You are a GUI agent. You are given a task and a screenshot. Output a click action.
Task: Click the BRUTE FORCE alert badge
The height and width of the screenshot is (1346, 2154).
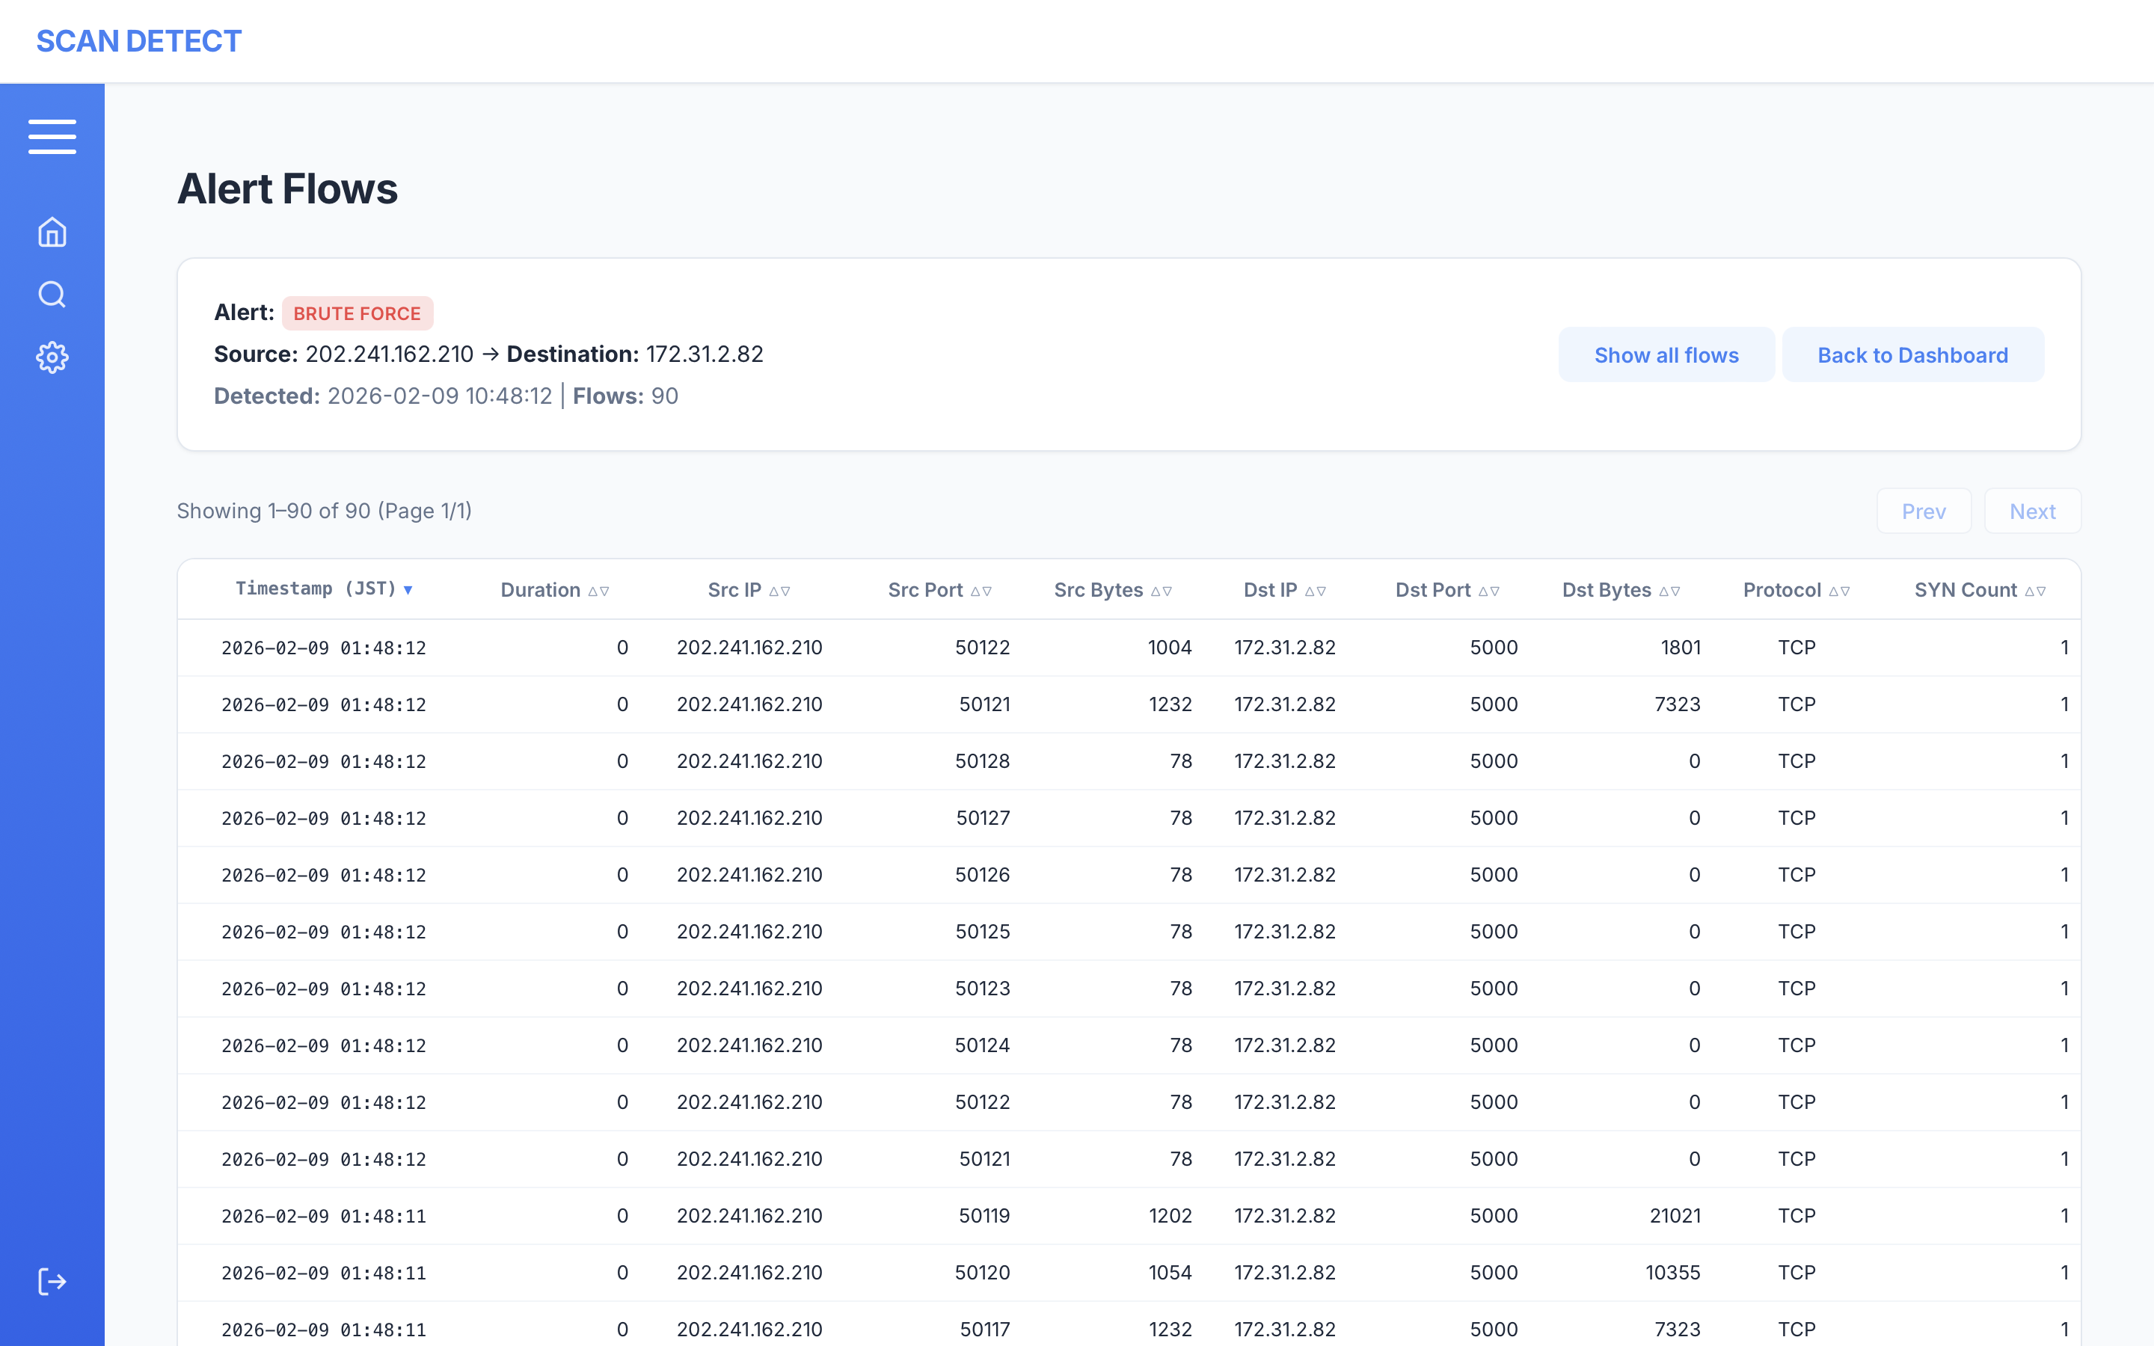pos(357,313)
